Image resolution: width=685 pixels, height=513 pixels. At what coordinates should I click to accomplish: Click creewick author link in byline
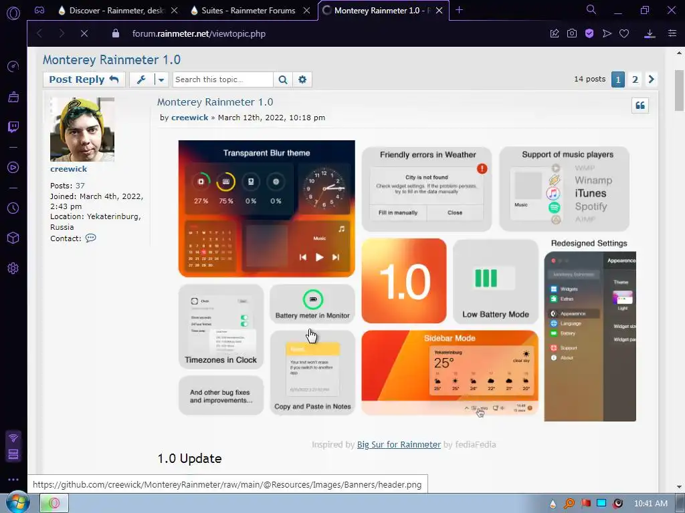pyautogui.click(x=189, y=118)
